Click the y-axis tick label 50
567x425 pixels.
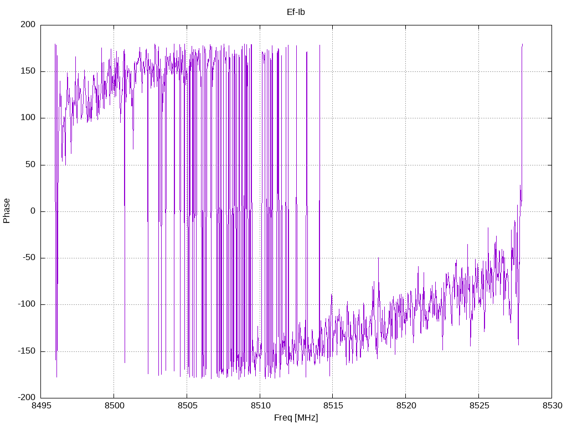point(31,164)
